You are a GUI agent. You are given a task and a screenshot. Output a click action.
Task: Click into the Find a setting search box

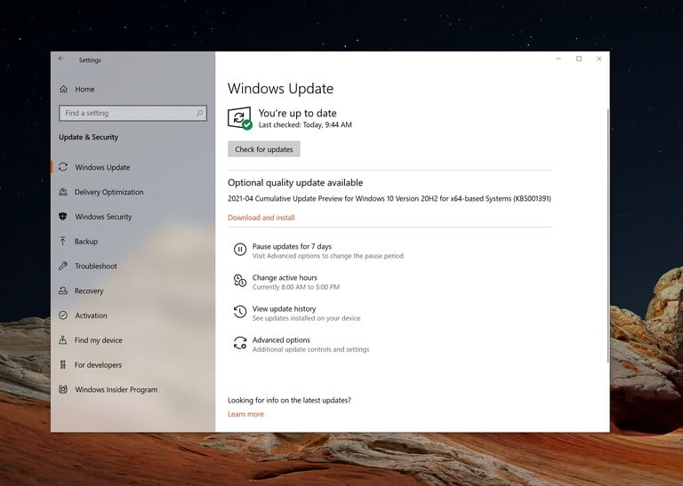tap(133, 113)
